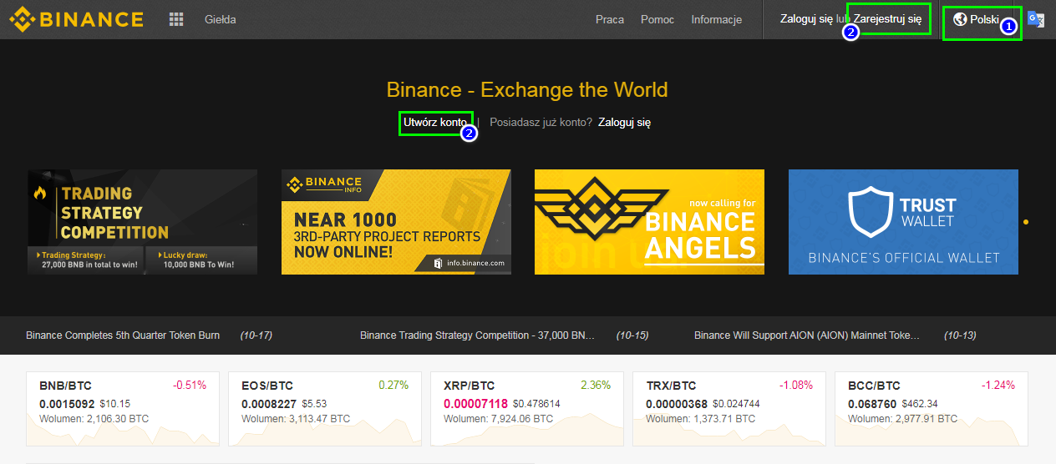This screenshot has width=1056, height=464.
Task: Open the Polski language dropdown
Action: click(x=983, y=19)
